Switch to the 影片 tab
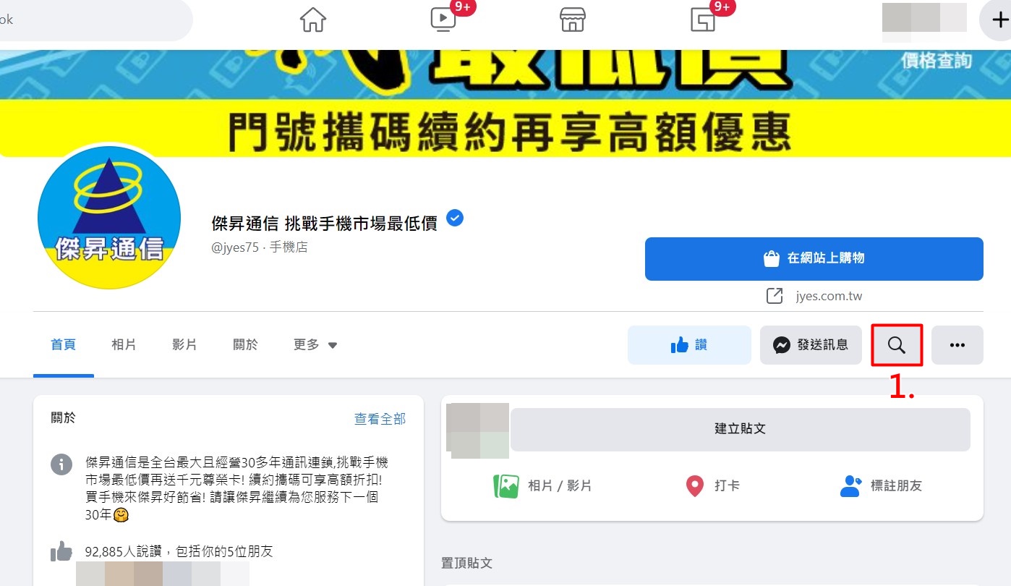The image size is (1011, 586). click(x=184, y=345)
